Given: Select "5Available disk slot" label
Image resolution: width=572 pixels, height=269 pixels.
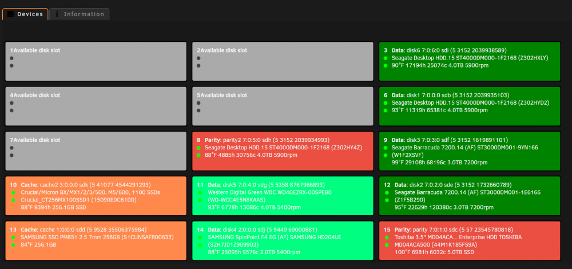Looking at the screenshot, I should point(222,95).
